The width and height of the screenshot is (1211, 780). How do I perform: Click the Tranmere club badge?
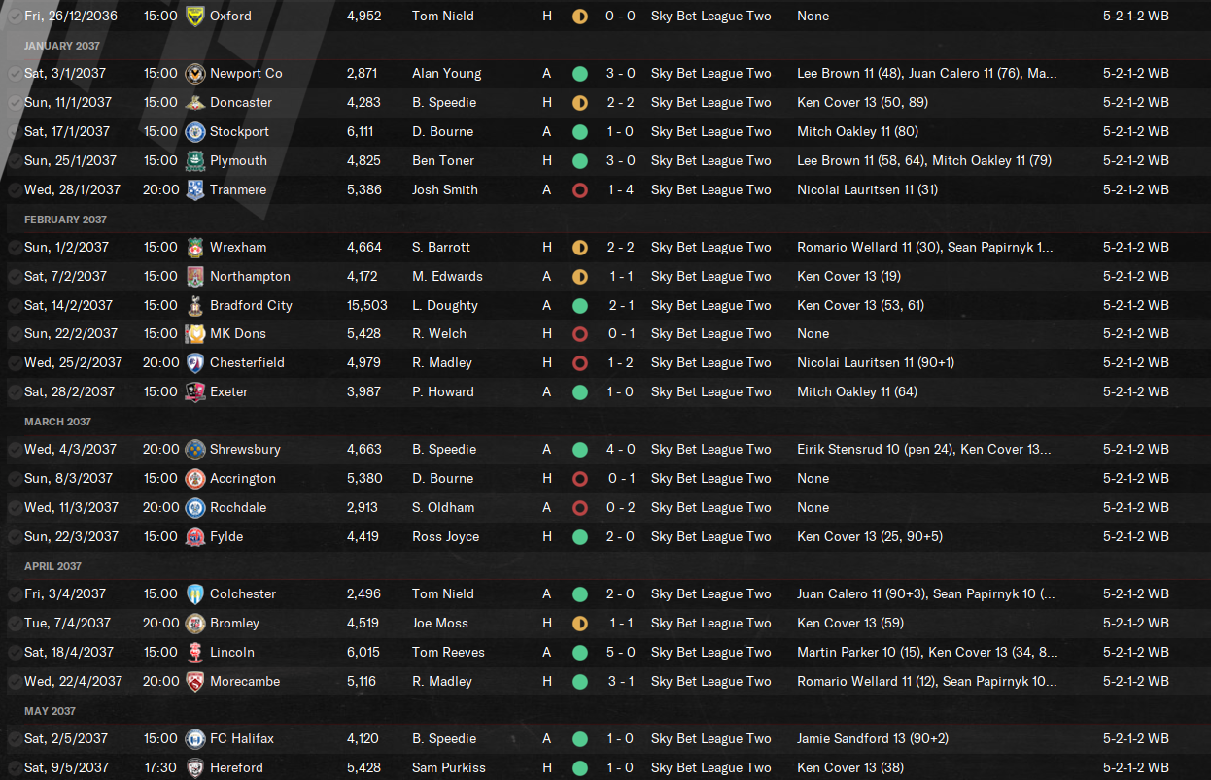pyautogui.click(x=195, y=190)
